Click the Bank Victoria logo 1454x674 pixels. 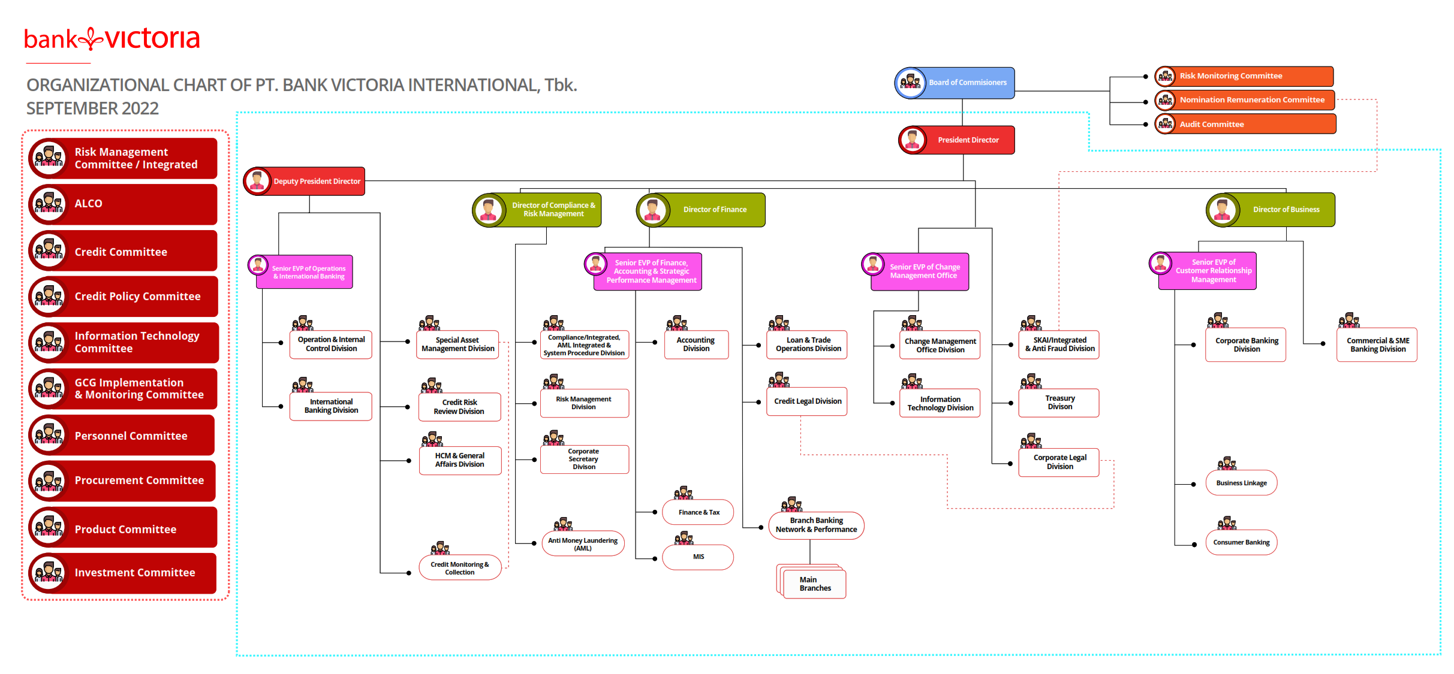(112, 39)
